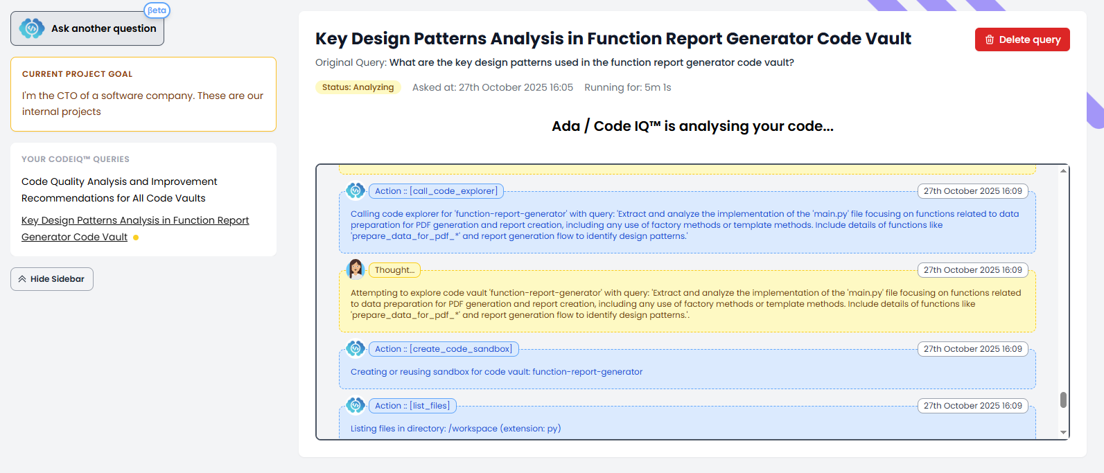Image resolution: width=1104 pixels, height=473 pixels.
Task: Click the Beta badge
Action: point(157,10)
